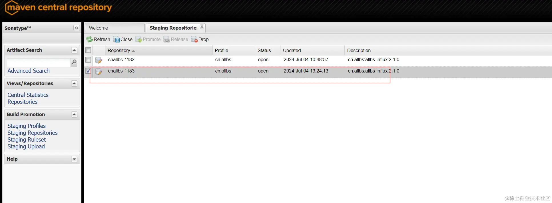This screenshot has width=552, height=203.
Task: Click the description cell of cnallbs-1182
Action: (x=374, y=60)
